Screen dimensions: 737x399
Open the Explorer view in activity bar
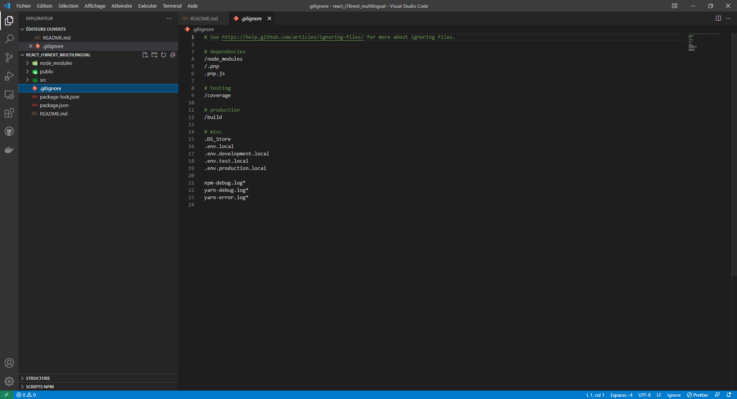click(x=9, y=21)
